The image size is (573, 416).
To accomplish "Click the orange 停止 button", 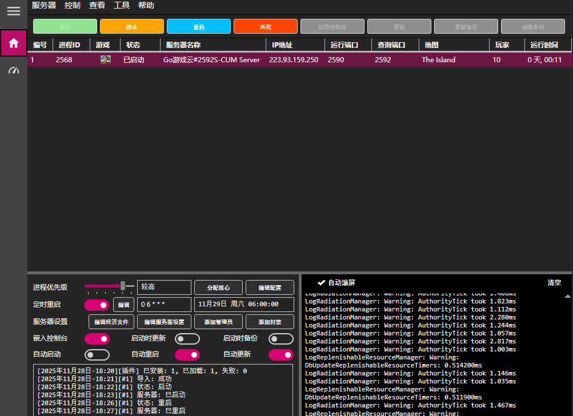I will [132, 27].
